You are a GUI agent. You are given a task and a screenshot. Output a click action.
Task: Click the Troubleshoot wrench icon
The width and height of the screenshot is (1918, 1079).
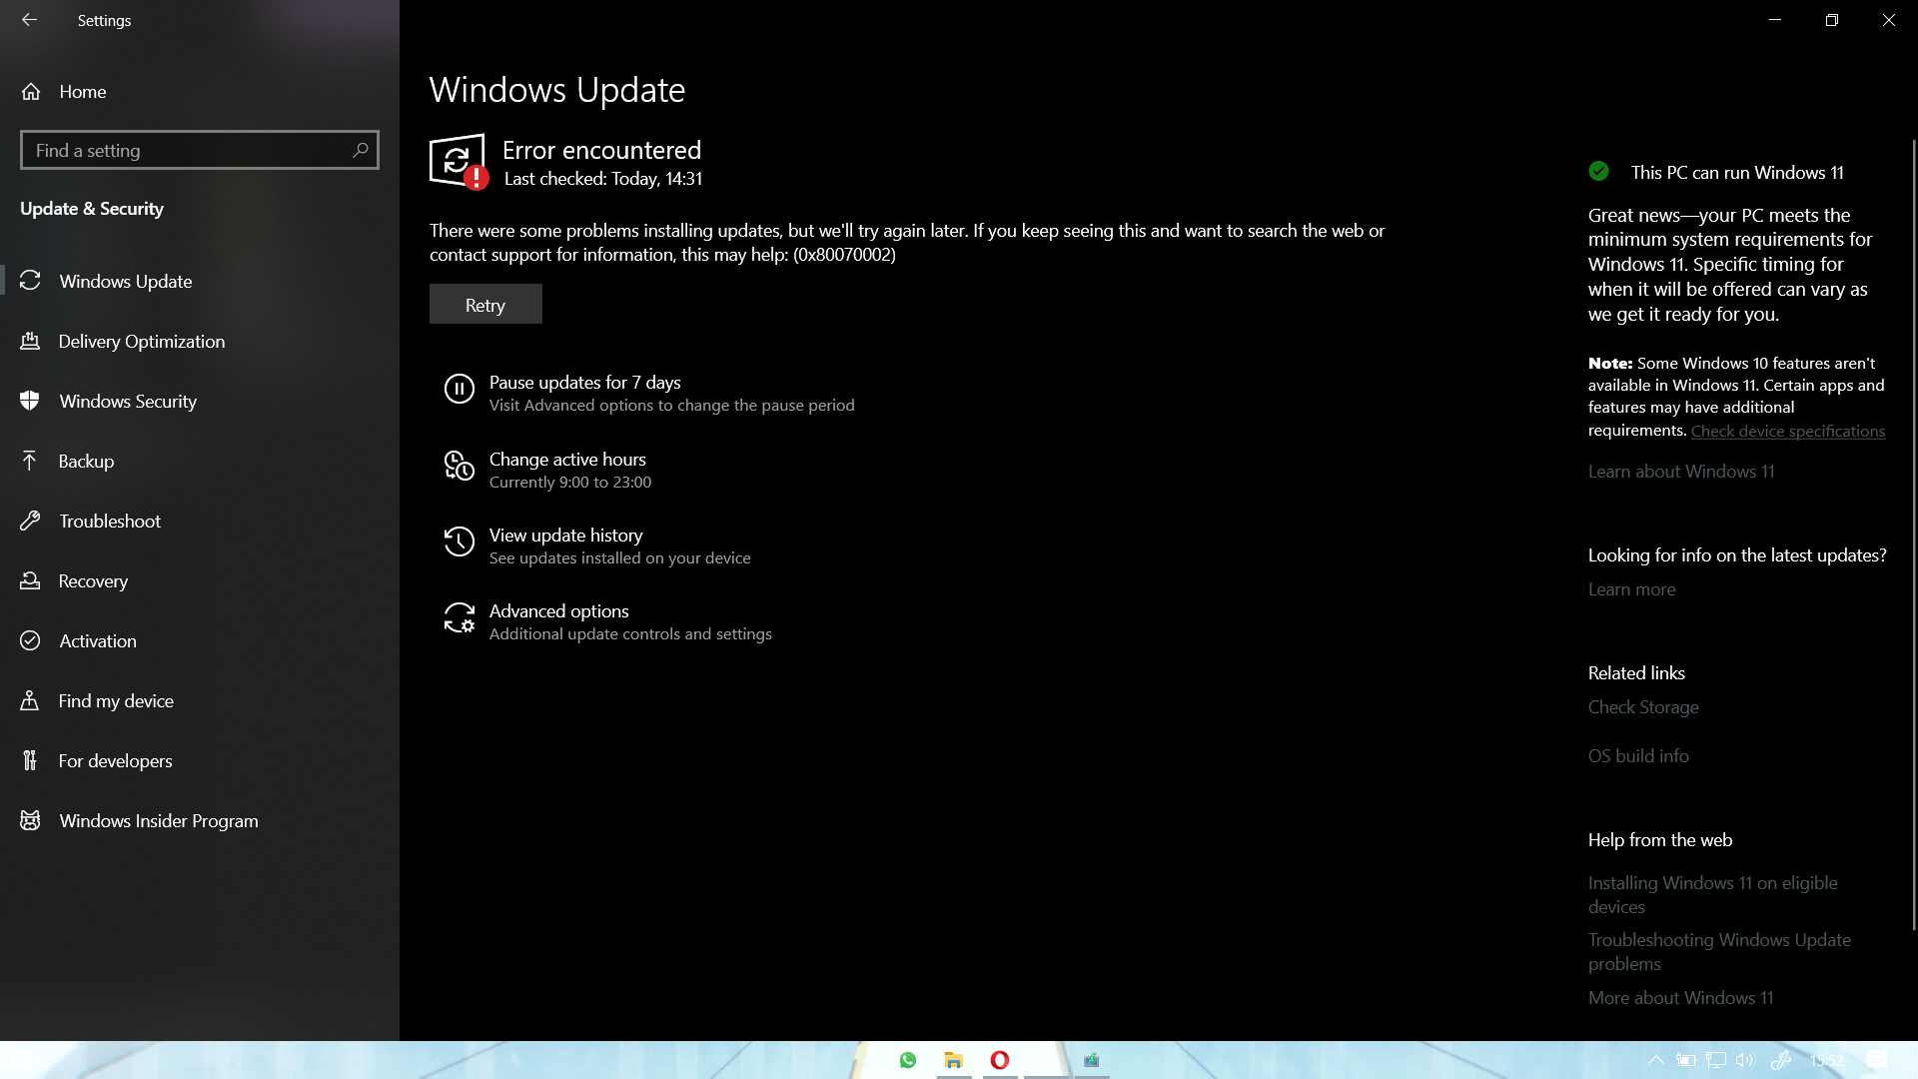[30, 521]
